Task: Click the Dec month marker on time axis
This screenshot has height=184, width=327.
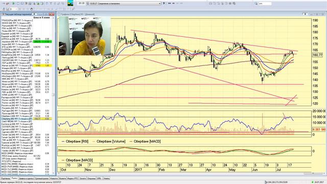Action: pos(112,170)
